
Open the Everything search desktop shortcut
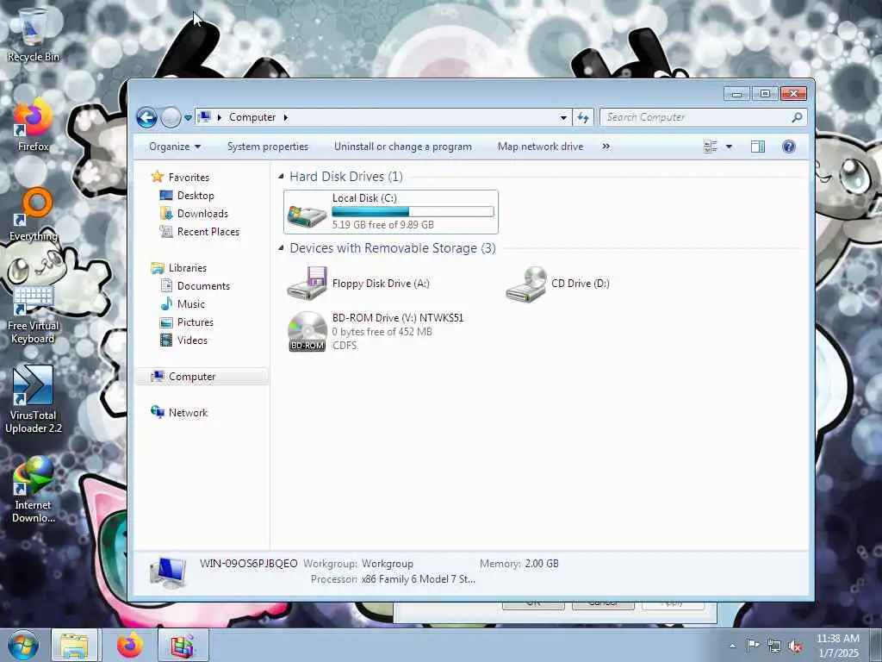[x=34, y=215]
